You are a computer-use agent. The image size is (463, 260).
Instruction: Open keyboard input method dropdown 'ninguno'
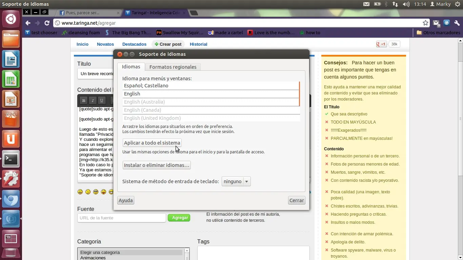coord(236,181)
